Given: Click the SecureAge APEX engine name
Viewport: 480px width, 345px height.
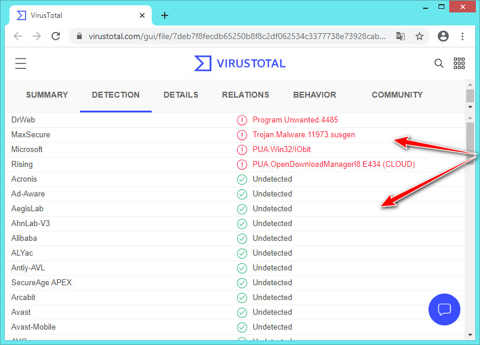Looking at the screenshot, I should pos(41,283).
